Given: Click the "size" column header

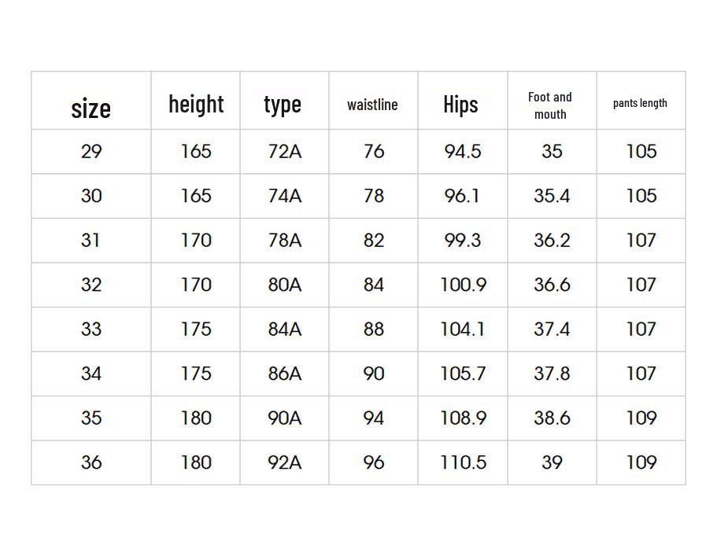Looking at the screenshot, I should click(91, 108).
